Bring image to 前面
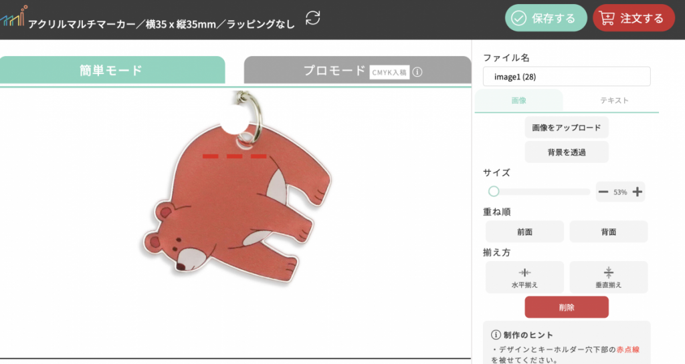This screenshot has width=685, height=364. pos(524,232)
